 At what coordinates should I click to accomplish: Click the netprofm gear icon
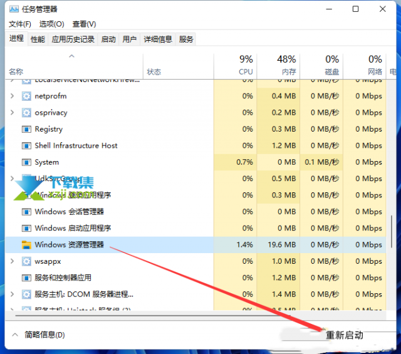[x=26, y=96]
